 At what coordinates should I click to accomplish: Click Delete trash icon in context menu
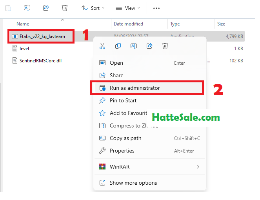(165, 46)
